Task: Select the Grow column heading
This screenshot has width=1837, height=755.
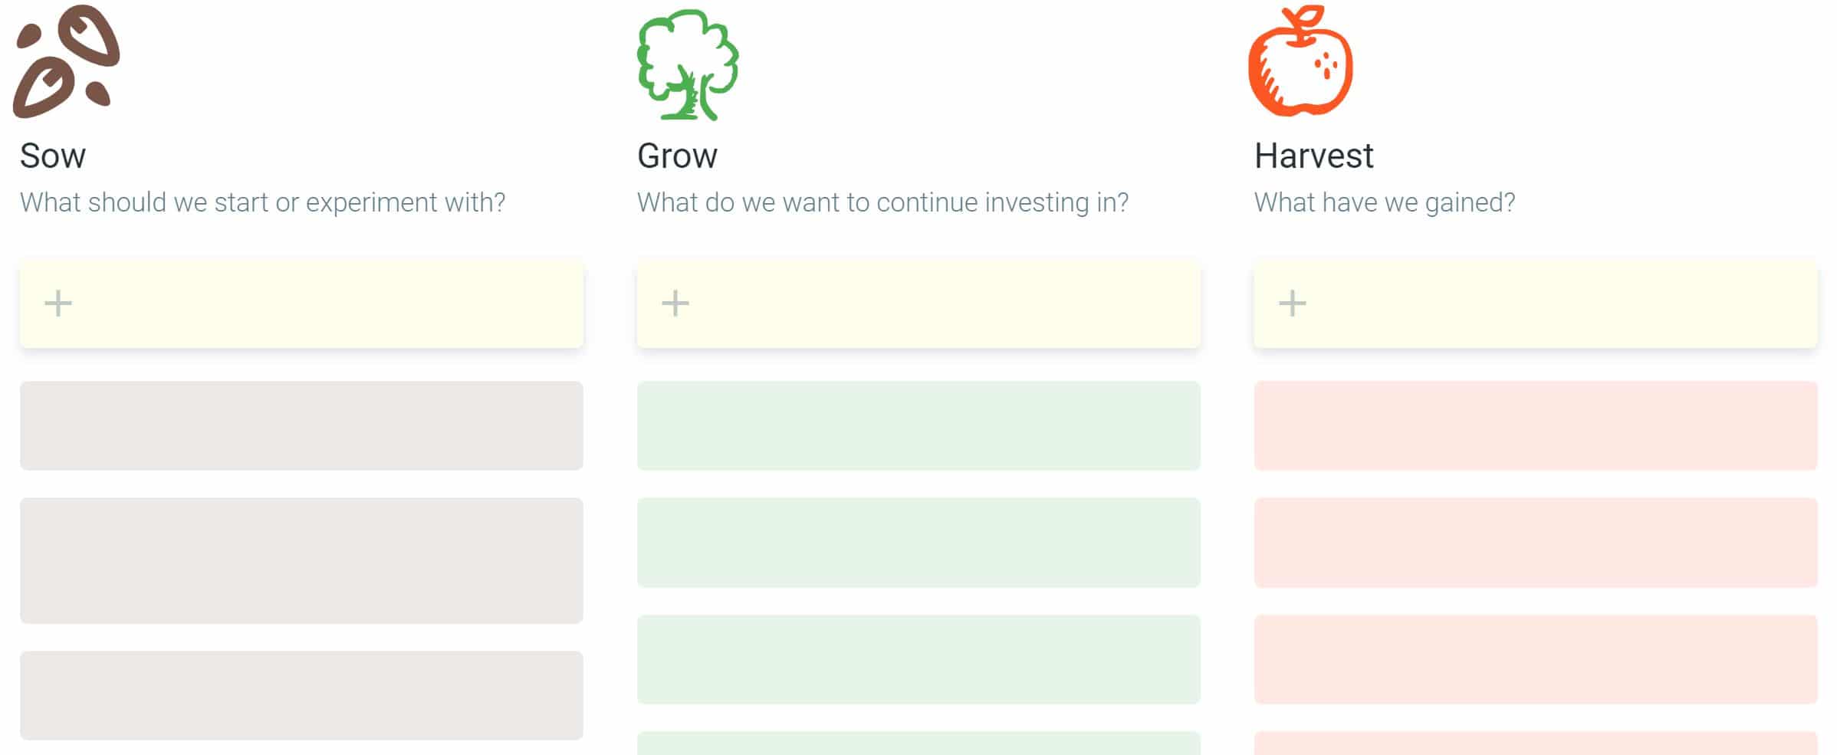Action: 678,156
